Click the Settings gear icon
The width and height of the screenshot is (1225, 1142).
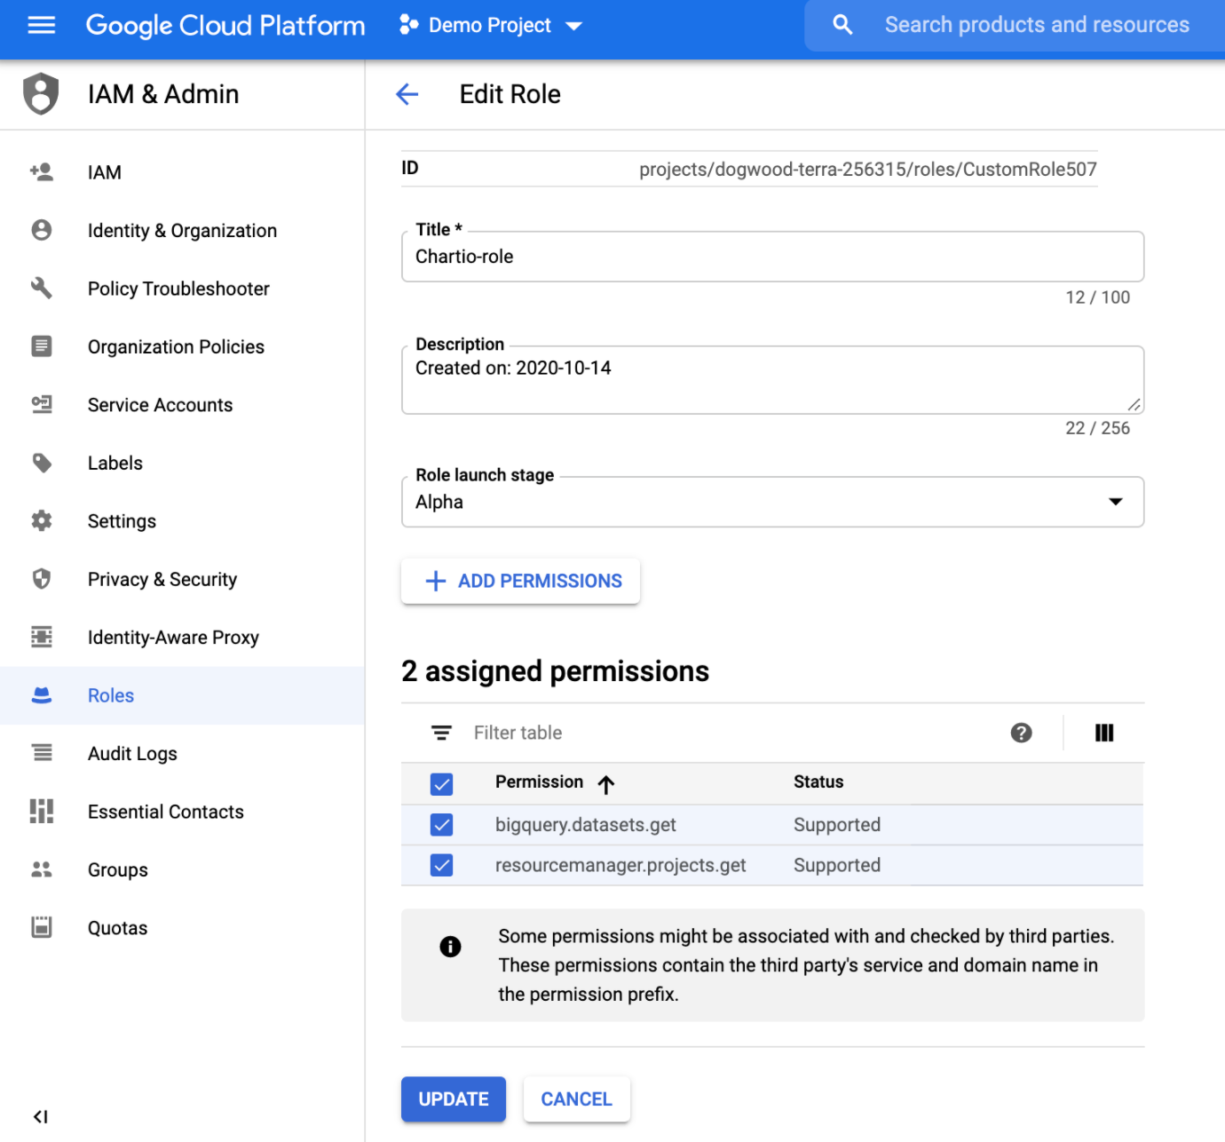41,520
